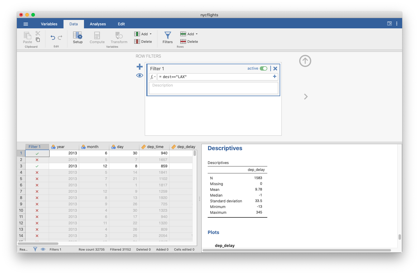Delete the selected rows

click(189, 42)
